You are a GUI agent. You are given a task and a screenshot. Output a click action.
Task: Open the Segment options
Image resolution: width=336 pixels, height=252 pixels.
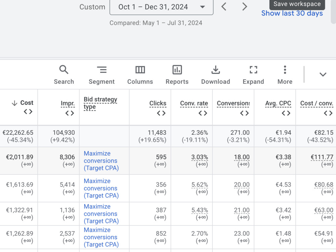[101, 75]
